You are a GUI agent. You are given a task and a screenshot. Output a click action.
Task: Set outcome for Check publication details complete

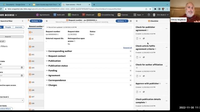click(167, 101)
